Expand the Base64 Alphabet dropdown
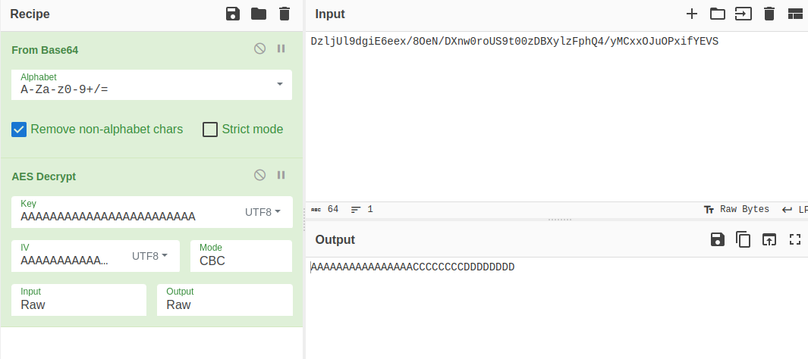Screen dimensions: 808x359 (x=279, y=84)
